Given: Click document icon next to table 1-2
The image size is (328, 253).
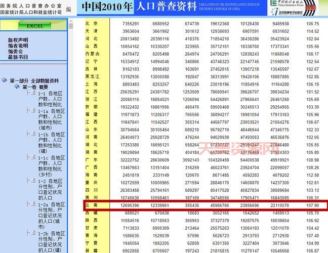Looking at the screenshot, I should point(33,180).
